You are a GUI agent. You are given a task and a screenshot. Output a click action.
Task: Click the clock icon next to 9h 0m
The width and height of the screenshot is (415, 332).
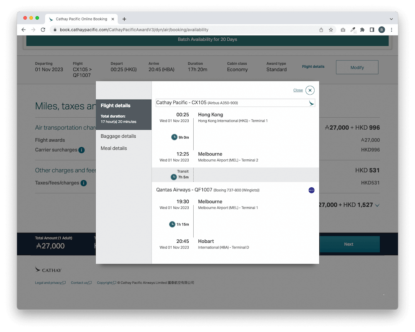(174, 137)
